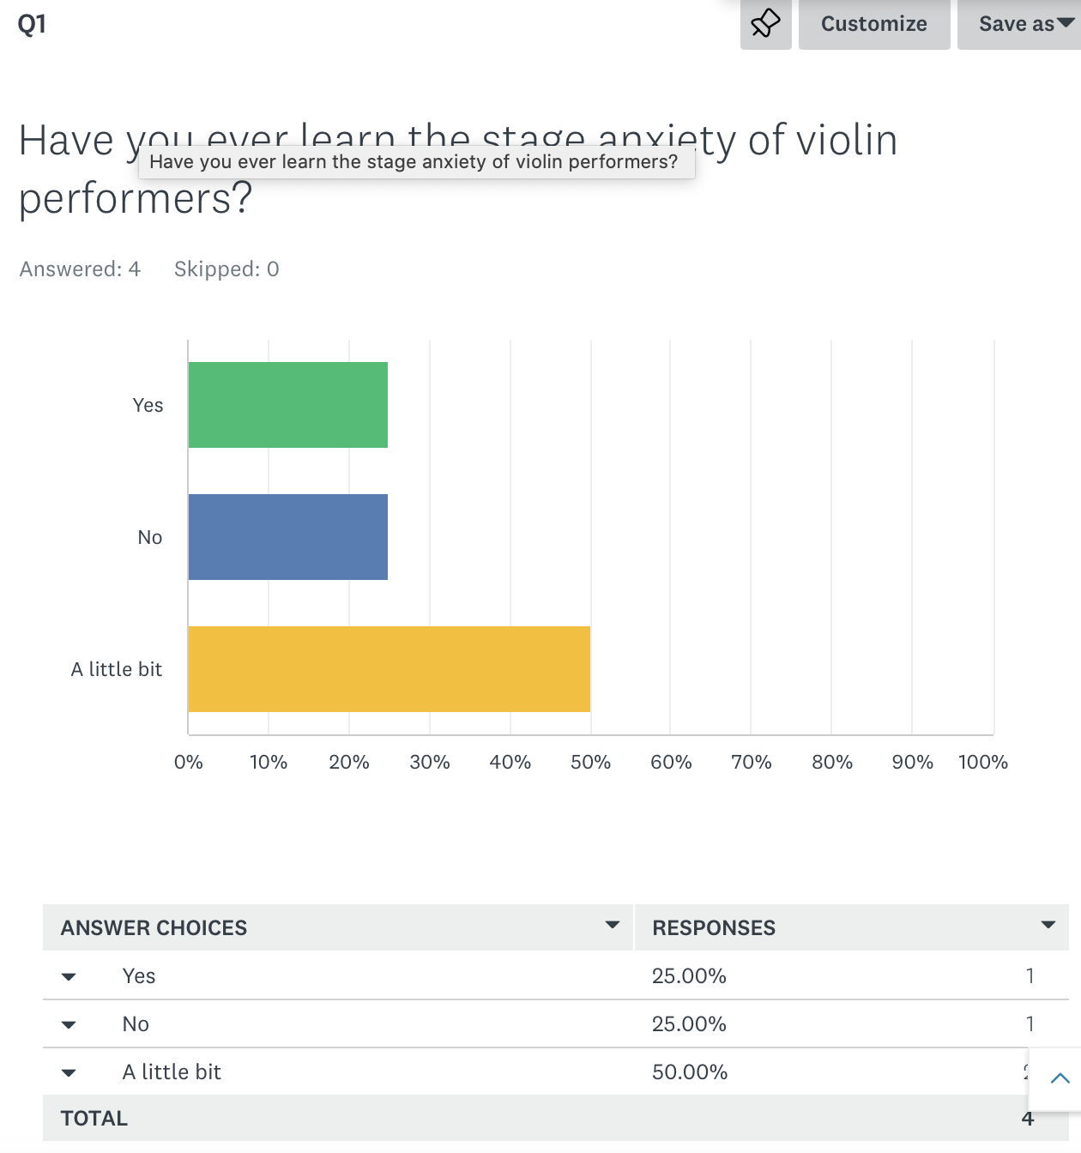Screen dimensions: 1081x1153
Task: Click the 50.00% response value
Action: 690,1072
